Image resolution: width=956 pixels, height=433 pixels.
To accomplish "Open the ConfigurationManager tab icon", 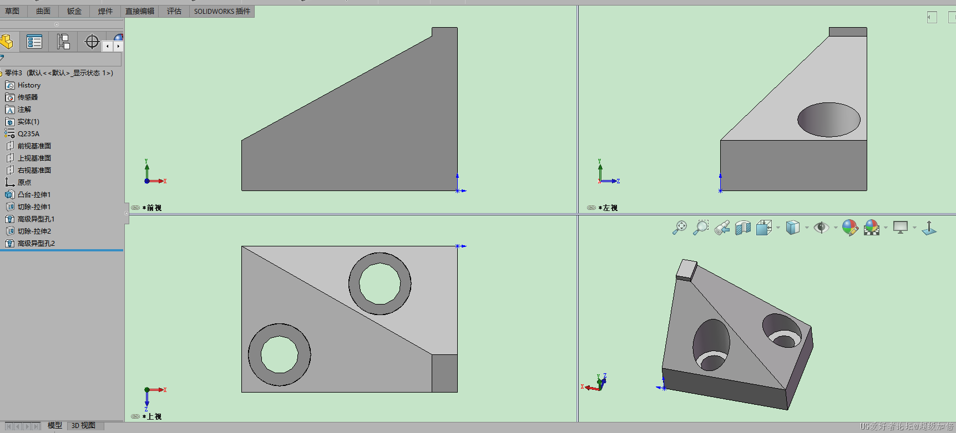I will click(x=63, y=42).
